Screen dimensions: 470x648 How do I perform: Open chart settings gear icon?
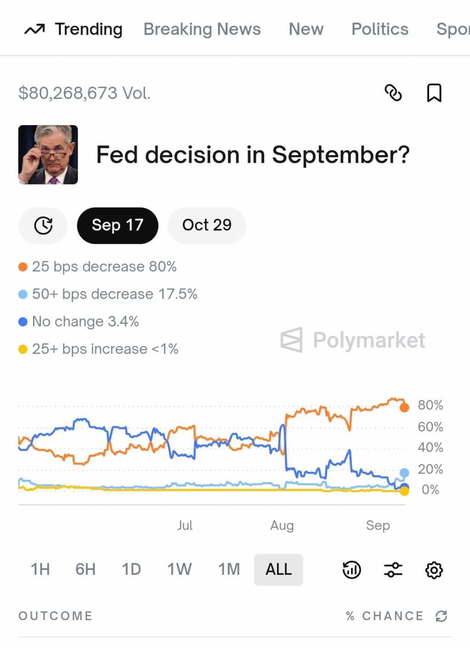(434, 570)
